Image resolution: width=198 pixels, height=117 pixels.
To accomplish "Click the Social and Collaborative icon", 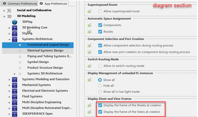I will [9, 10].
